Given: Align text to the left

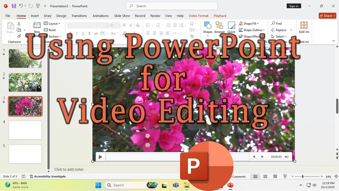Looking at the screenshot, I should point(148,33).
